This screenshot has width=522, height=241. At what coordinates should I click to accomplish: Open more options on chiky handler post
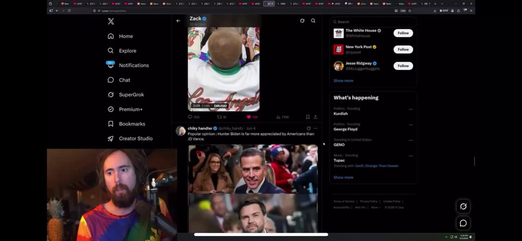(316, 128)
